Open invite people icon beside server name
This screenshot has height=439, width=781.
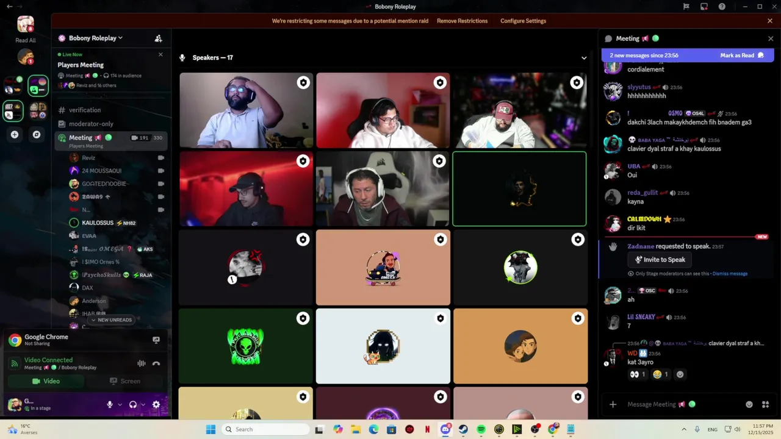(159, 38)
